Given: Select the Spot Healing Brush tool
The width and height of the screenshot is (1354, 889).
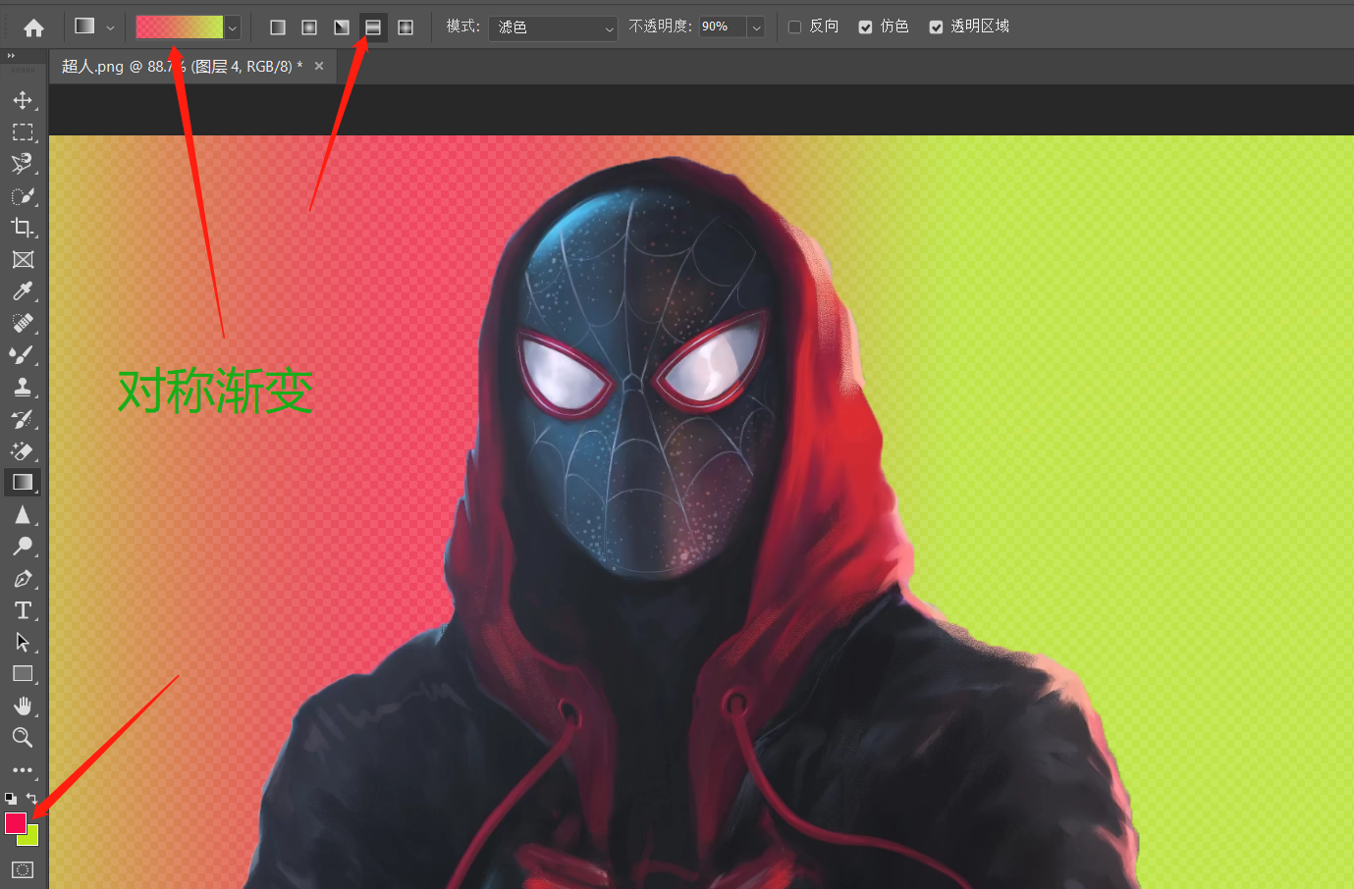Looking at the screenshot, I should coord(23,323).
